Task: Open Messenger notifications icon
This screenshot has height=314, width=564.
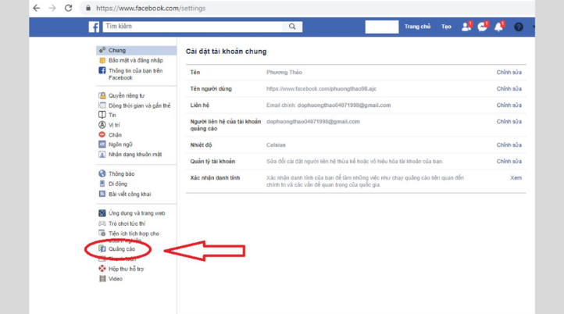Action: [482, 27]
